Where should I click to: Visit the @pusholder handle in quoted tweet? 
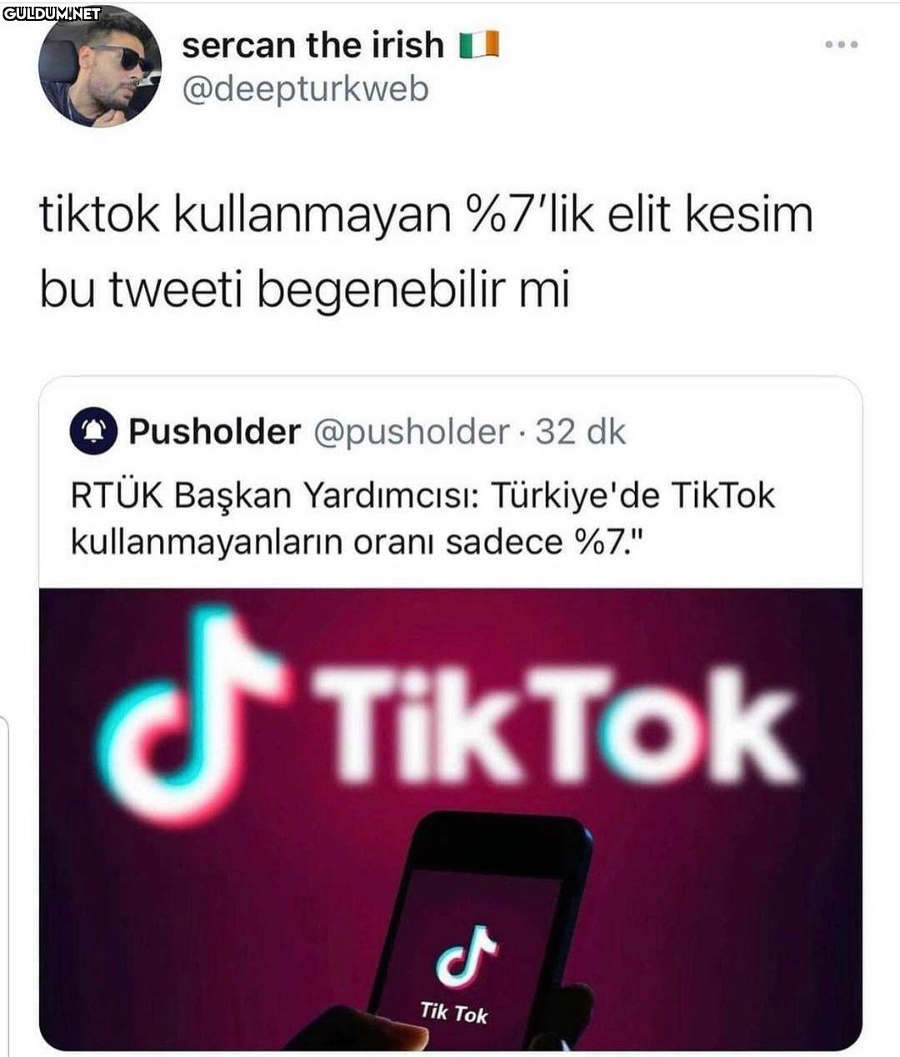click(410, 432)
